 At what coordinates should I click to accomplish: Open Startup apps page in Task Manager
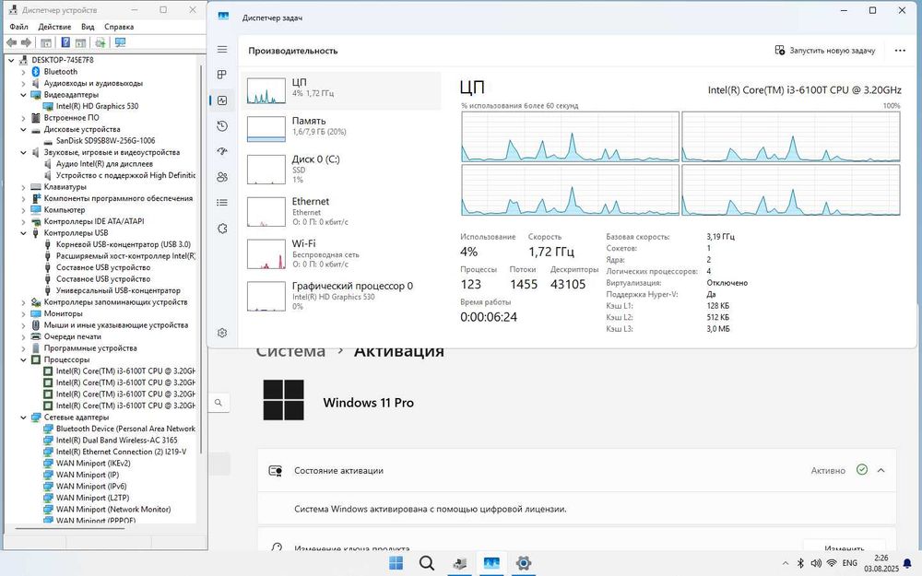pos(222,151)
